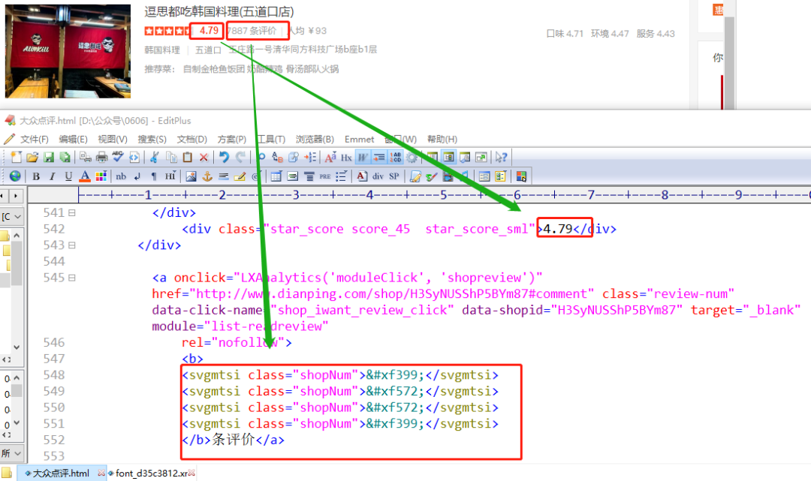Open the font color A dropdown
Image resolution: width=811 pixels, height=481 pixels.
[85, 176]
